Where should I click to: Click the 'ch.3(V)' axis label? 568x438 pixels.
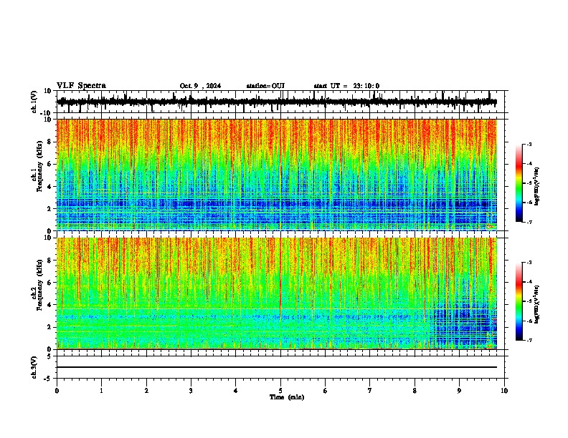point(34,367)
